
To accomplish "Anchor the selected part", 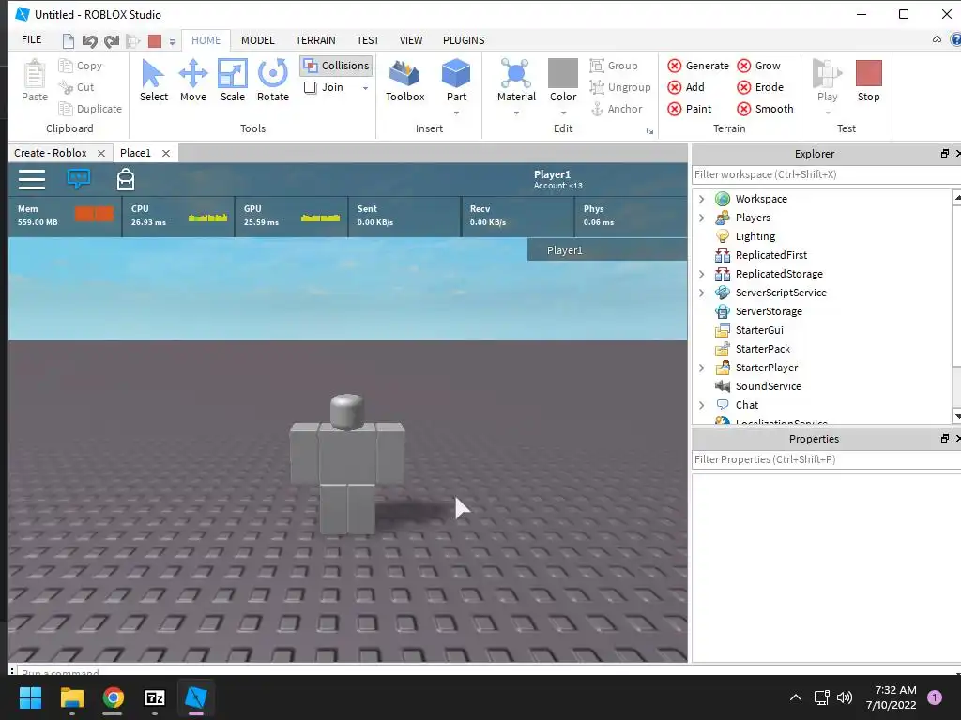I will 616,109.
